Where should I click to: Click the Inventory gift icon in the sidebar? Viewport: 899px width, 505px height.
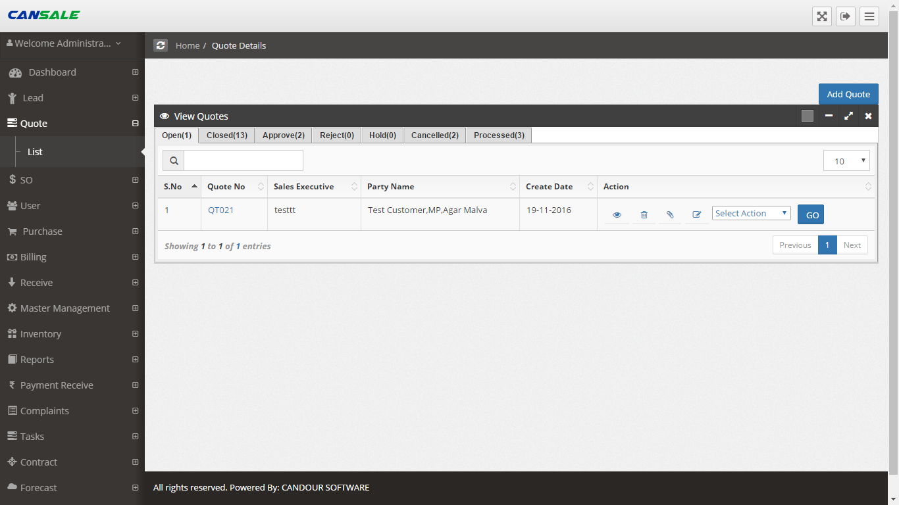click(12, 333)
